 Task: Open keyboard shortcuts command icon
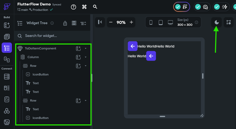pos(84,7)
